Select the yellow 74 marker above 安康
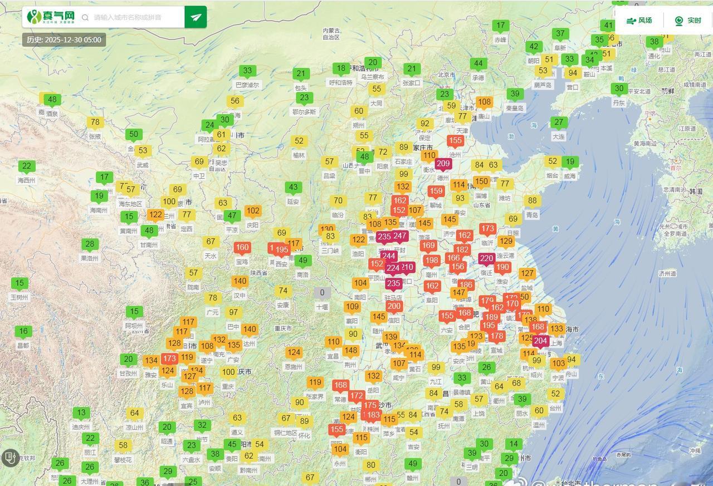Image resolution: width=713 pixels, height=486 pixels. coord(283,291)
